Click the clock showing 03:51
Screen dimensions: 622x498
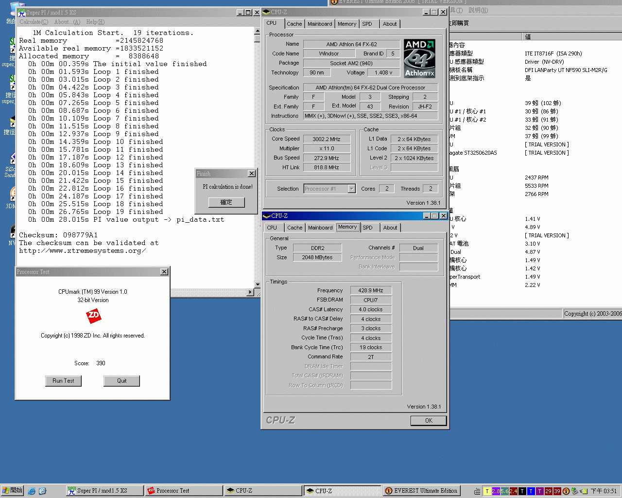click(x=604, y=491)
